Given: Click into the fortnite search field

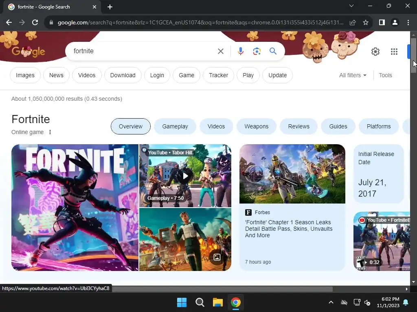Looking at the screenshot, I should (144, 51).
